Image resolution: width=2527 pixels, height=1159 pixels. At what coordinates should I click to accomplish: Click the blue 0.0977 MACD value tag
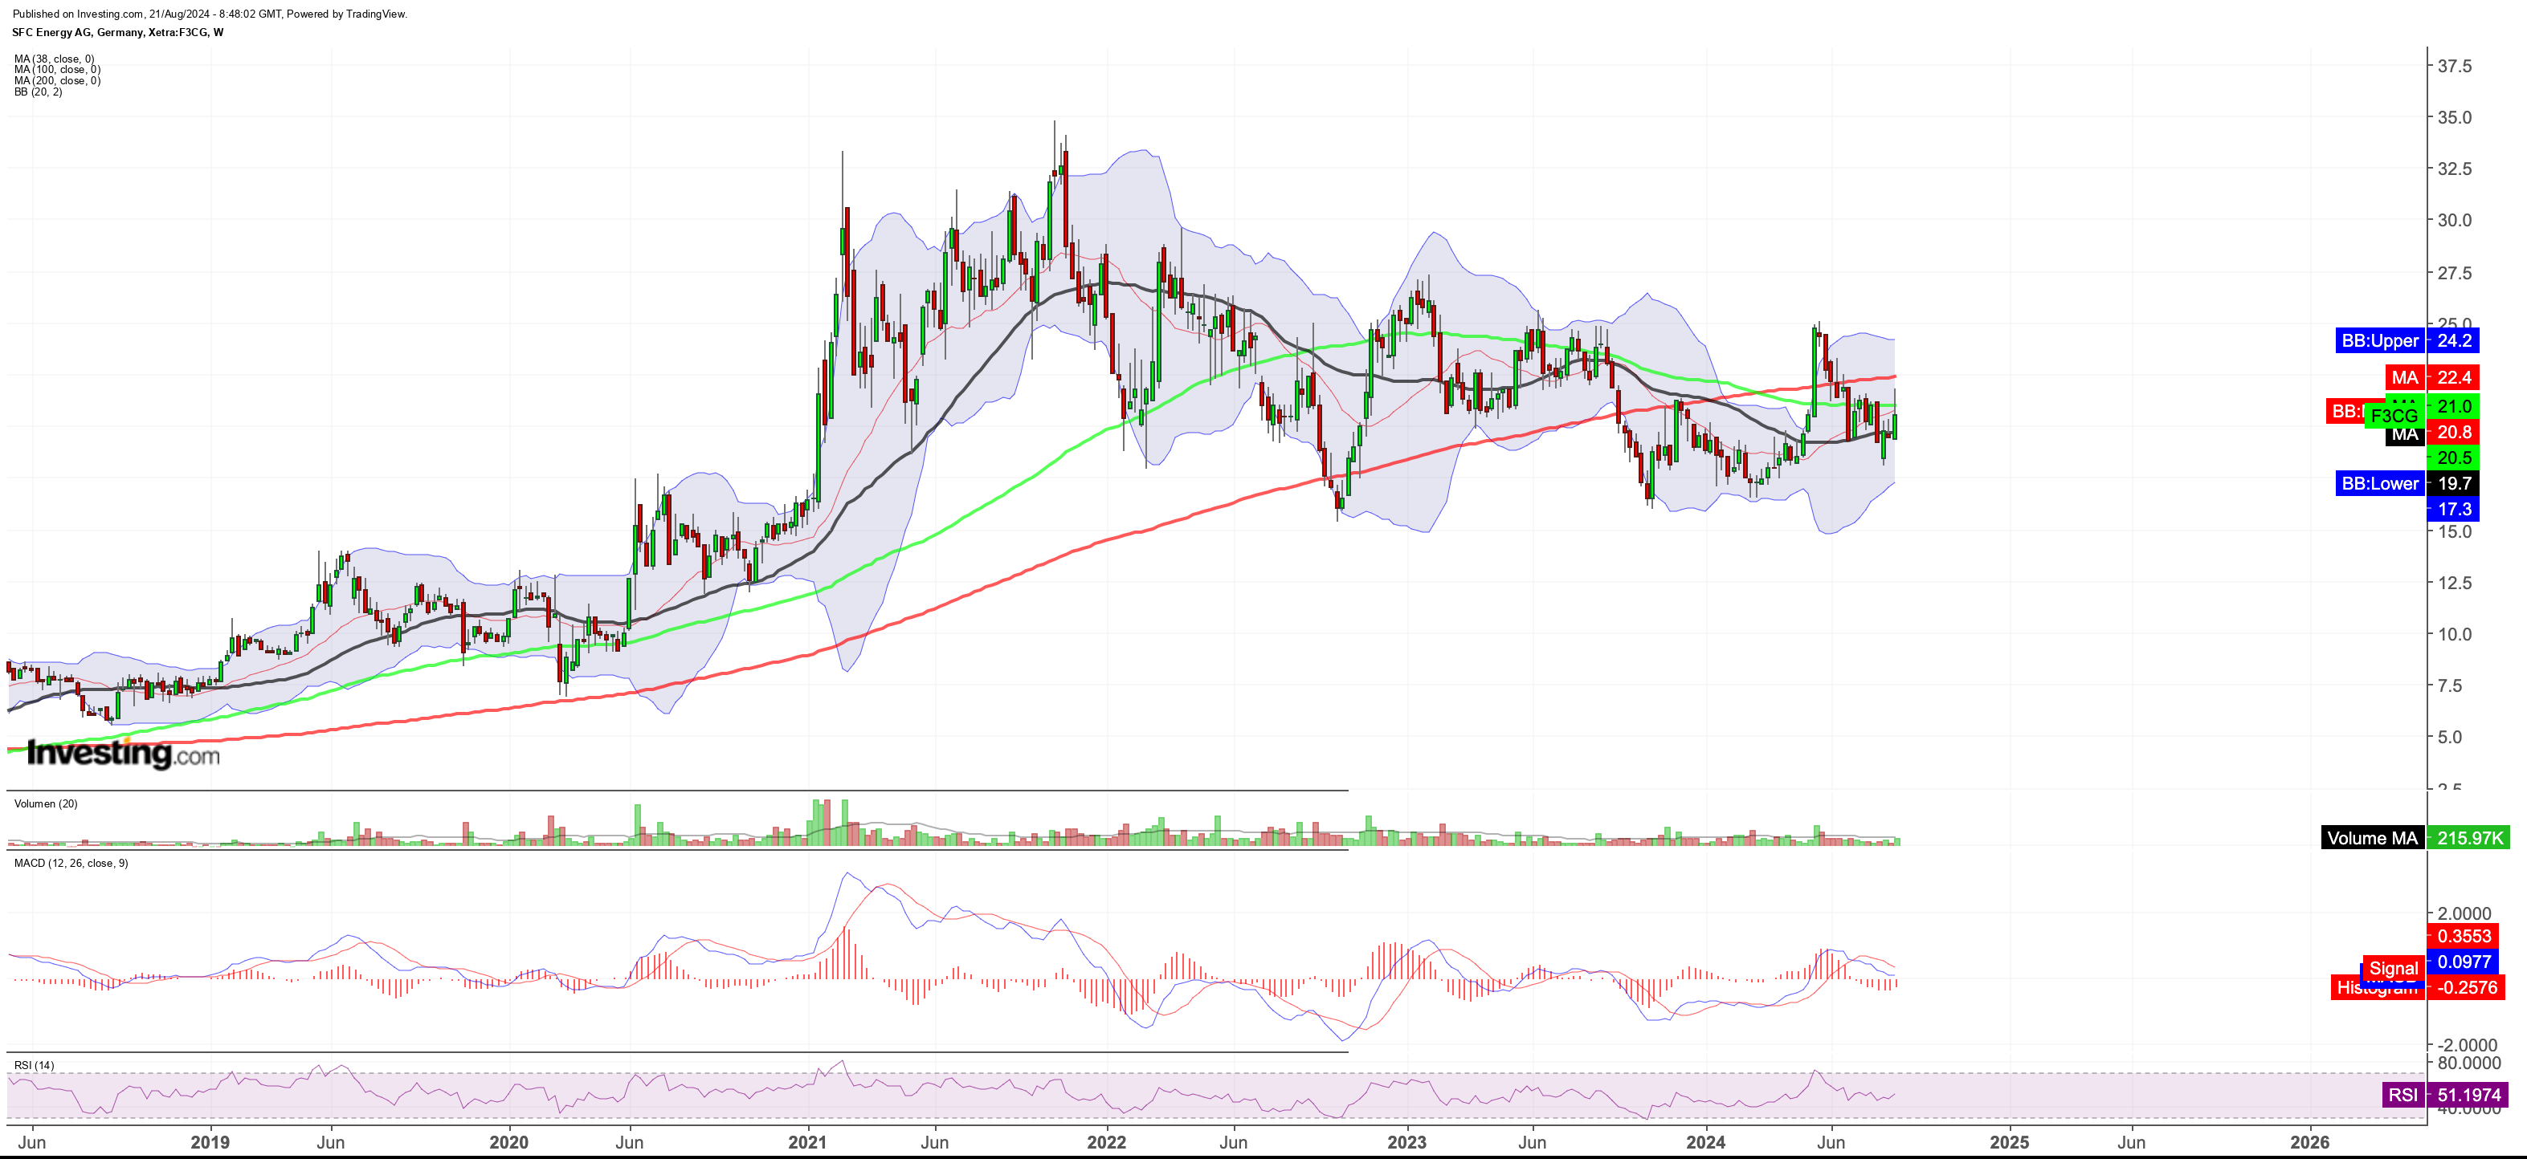click(x=2464, y=962)
